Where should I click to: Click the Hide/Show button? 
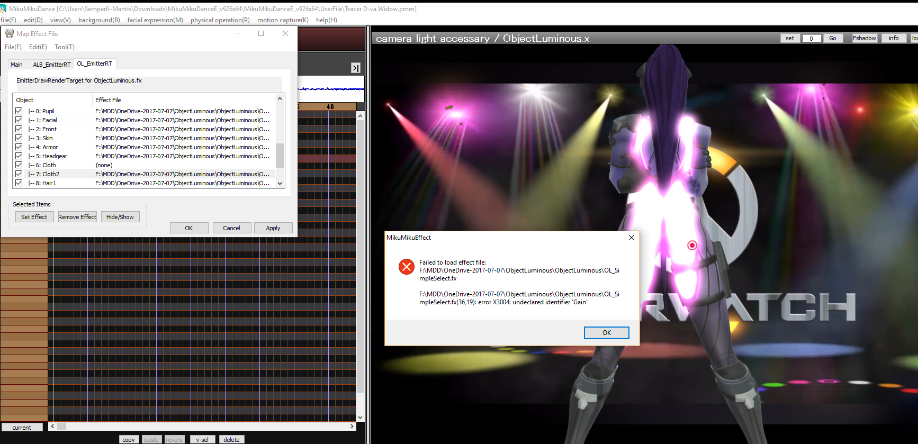click(x=120, y=217)
